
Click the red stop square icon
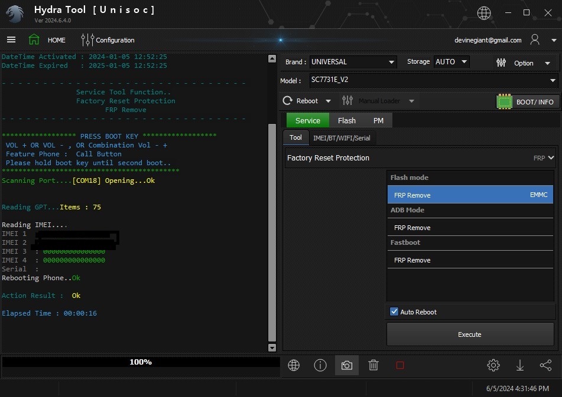[x=400, y=365]
